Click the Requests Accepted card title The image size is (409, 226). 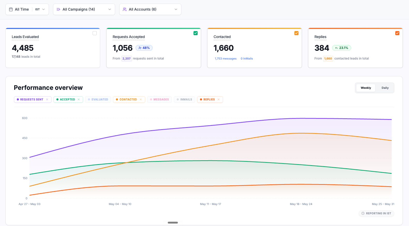129,37
